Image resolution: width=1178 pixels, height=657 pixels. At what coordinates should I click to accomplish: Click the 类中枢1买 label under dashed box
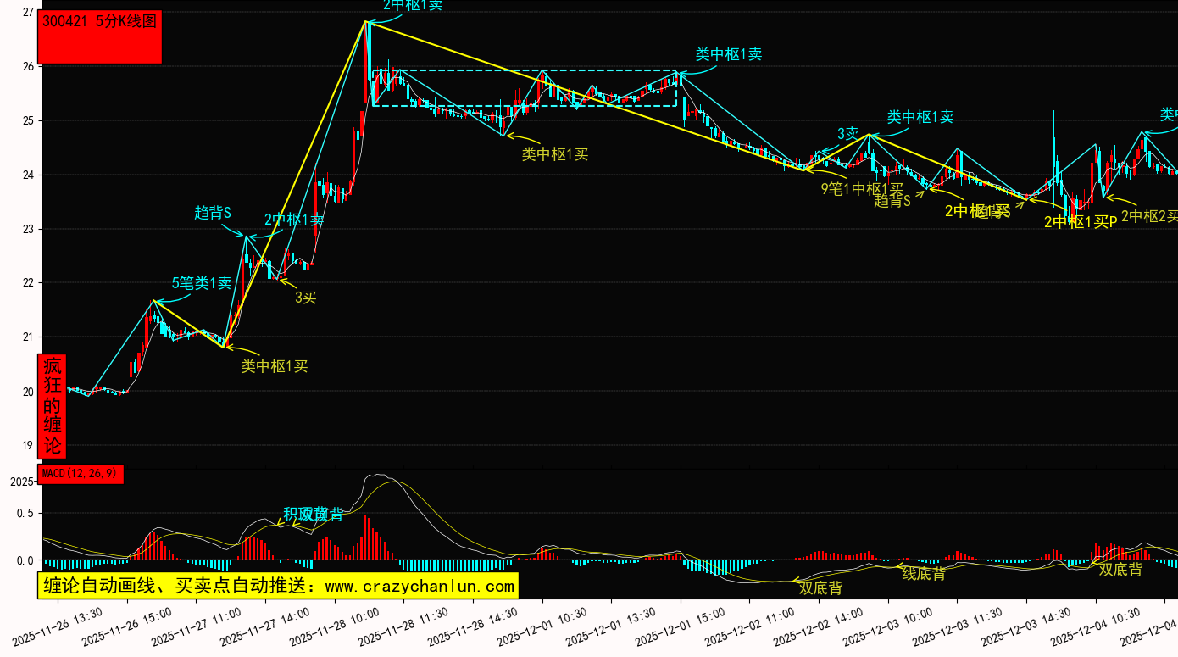tap(554, 154)
